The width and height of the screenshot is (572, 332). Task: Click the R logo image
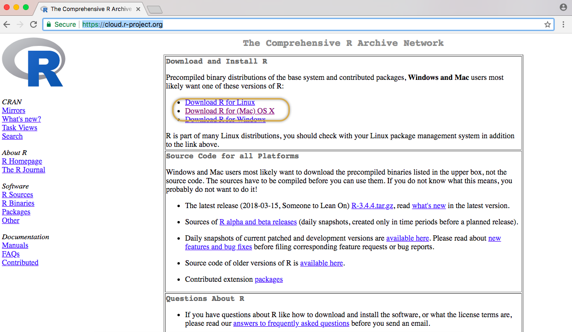[x=33, y=62]
